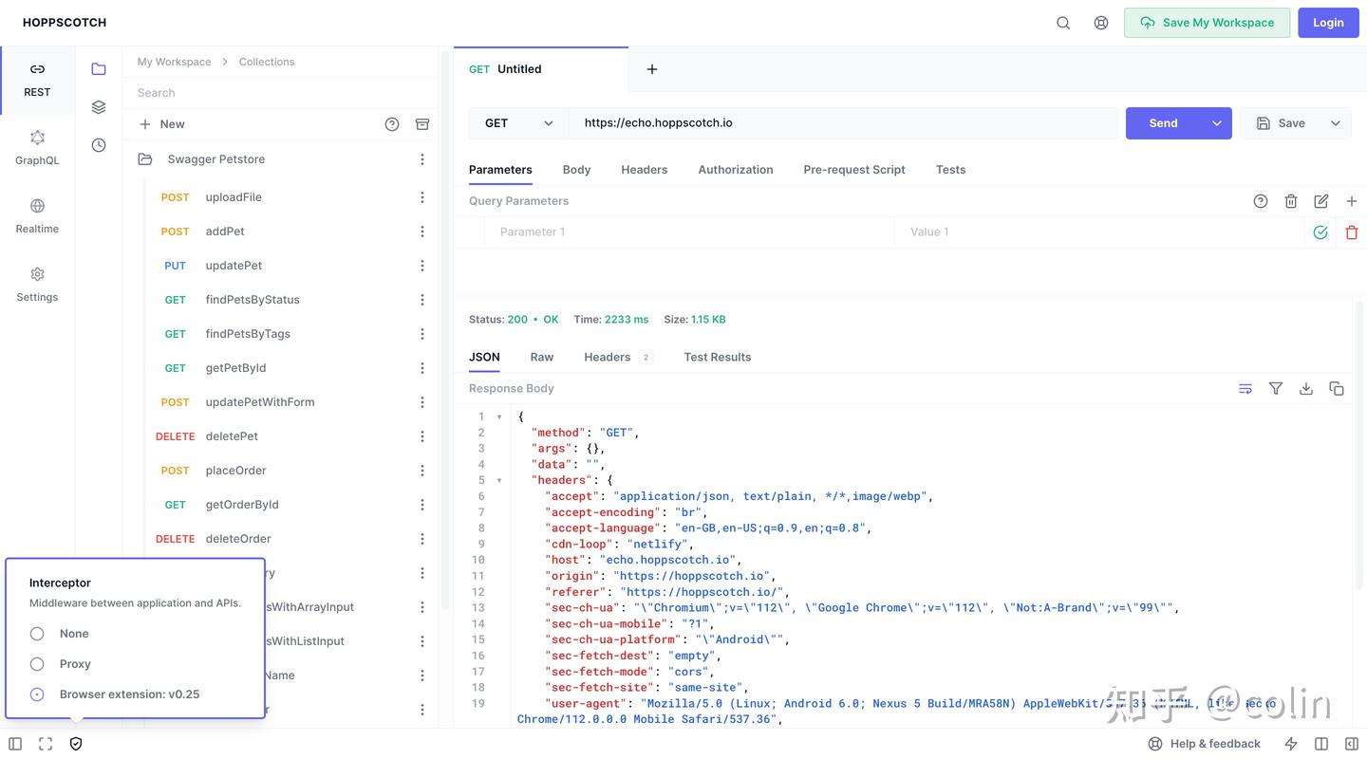Toggle line wrapping in response body
The height and width of the screenshot is (759, 1367).
pos(1245,388)
